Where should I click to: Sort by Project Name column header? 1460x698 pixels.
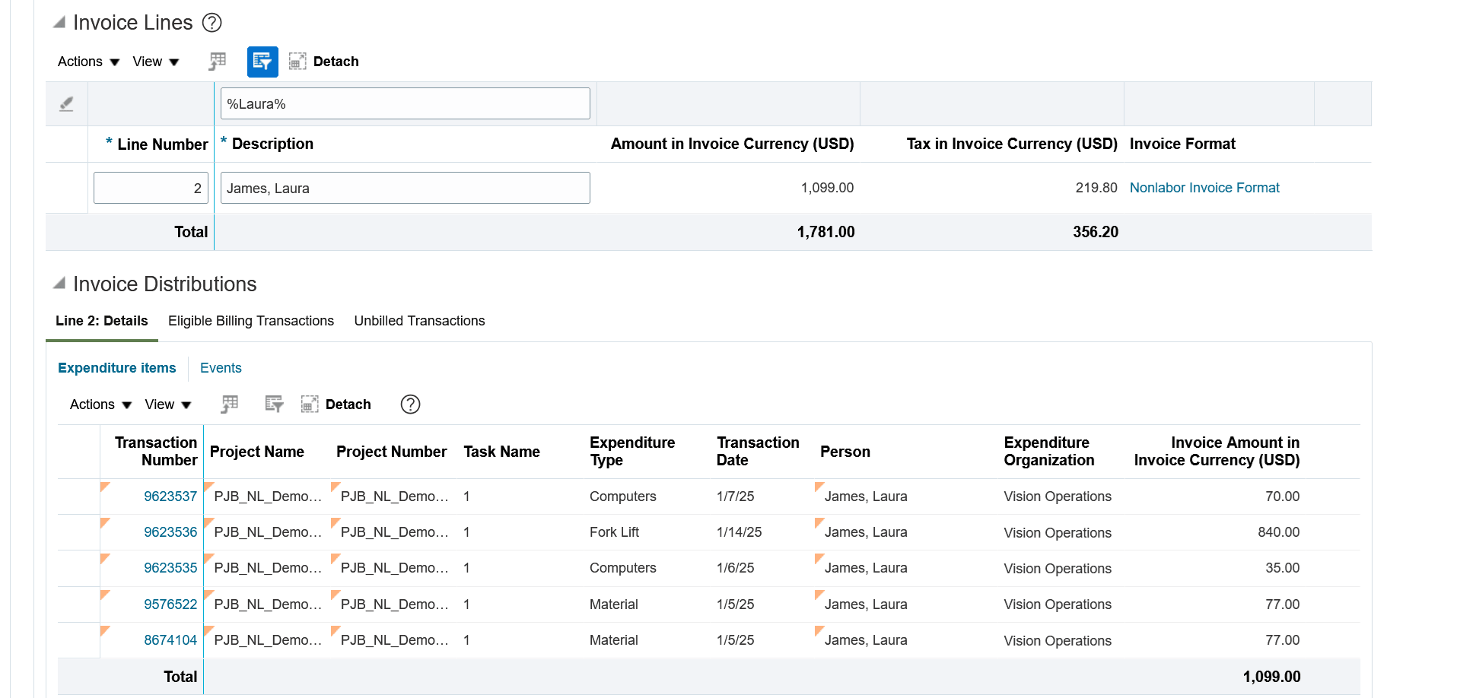coord(257,452)
